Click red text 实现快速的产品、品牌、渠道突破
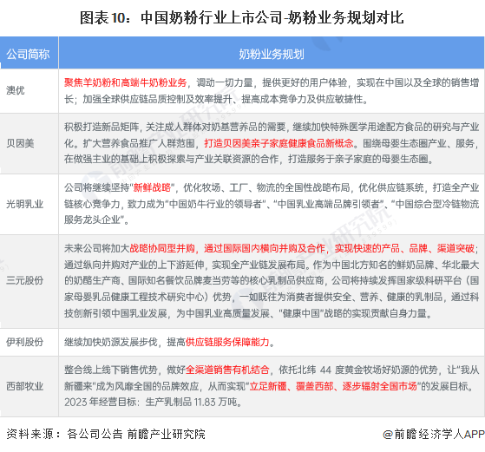Viewport: 485px width, 452px height. [404, 248]
